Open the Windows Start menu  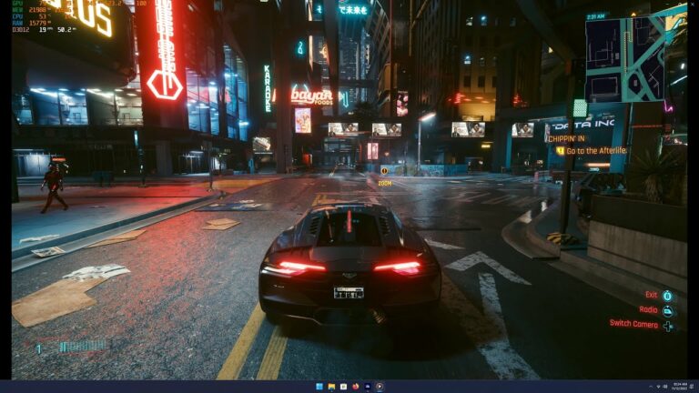[319, 387]
